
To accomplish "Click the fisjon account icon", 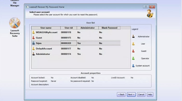I will pyautogui.click(x=34, y=43).
